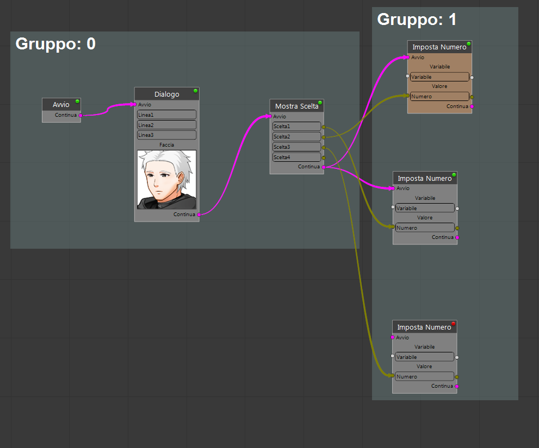Select the Scelta3 text field

(x=296, y=147)
